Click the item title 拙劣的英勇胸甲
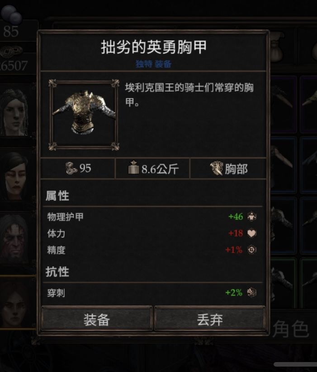 153,47
